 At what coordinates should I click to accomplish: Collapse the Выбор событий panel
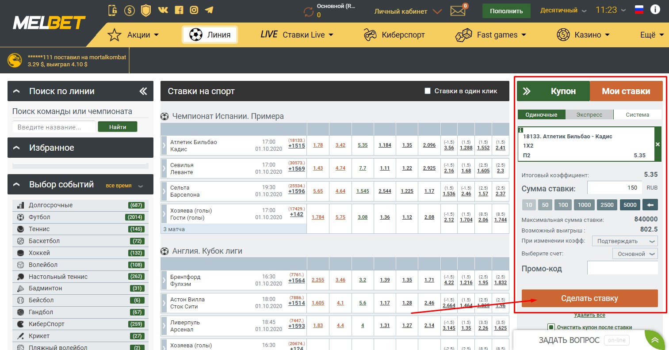(x=17, y=185)
